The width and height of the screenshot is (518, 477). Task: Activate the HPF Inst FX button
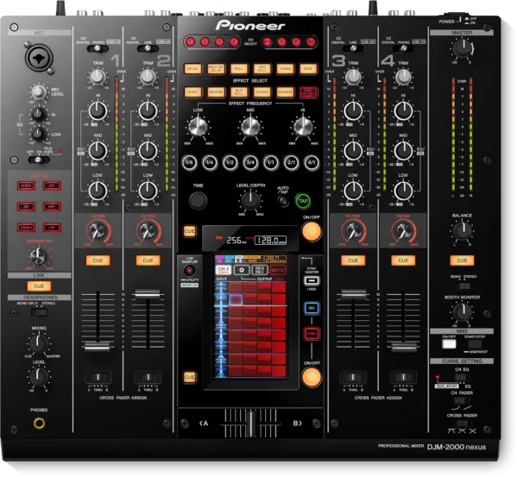pos(52,207)
